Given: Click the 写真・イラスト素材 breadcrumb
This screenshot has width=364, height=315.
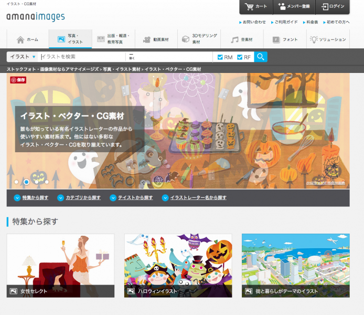Looking at the screenshot, I should [x=122, y=69].
